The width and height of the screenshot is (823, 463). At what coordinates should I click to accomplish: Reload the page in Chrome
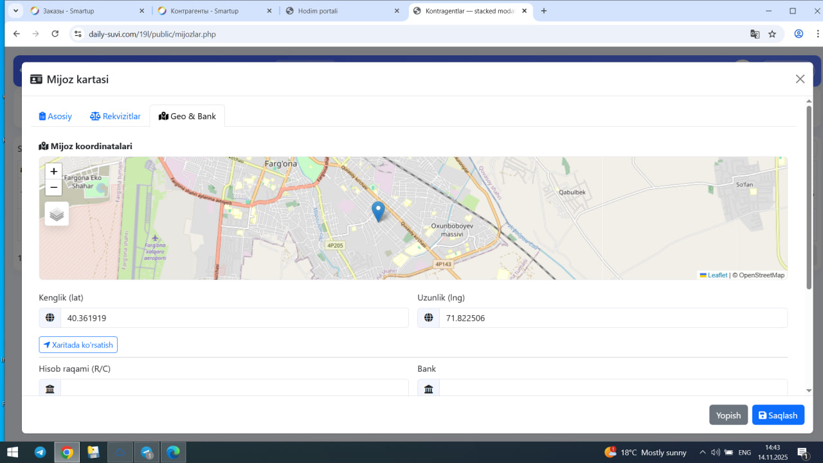point(55,34)
